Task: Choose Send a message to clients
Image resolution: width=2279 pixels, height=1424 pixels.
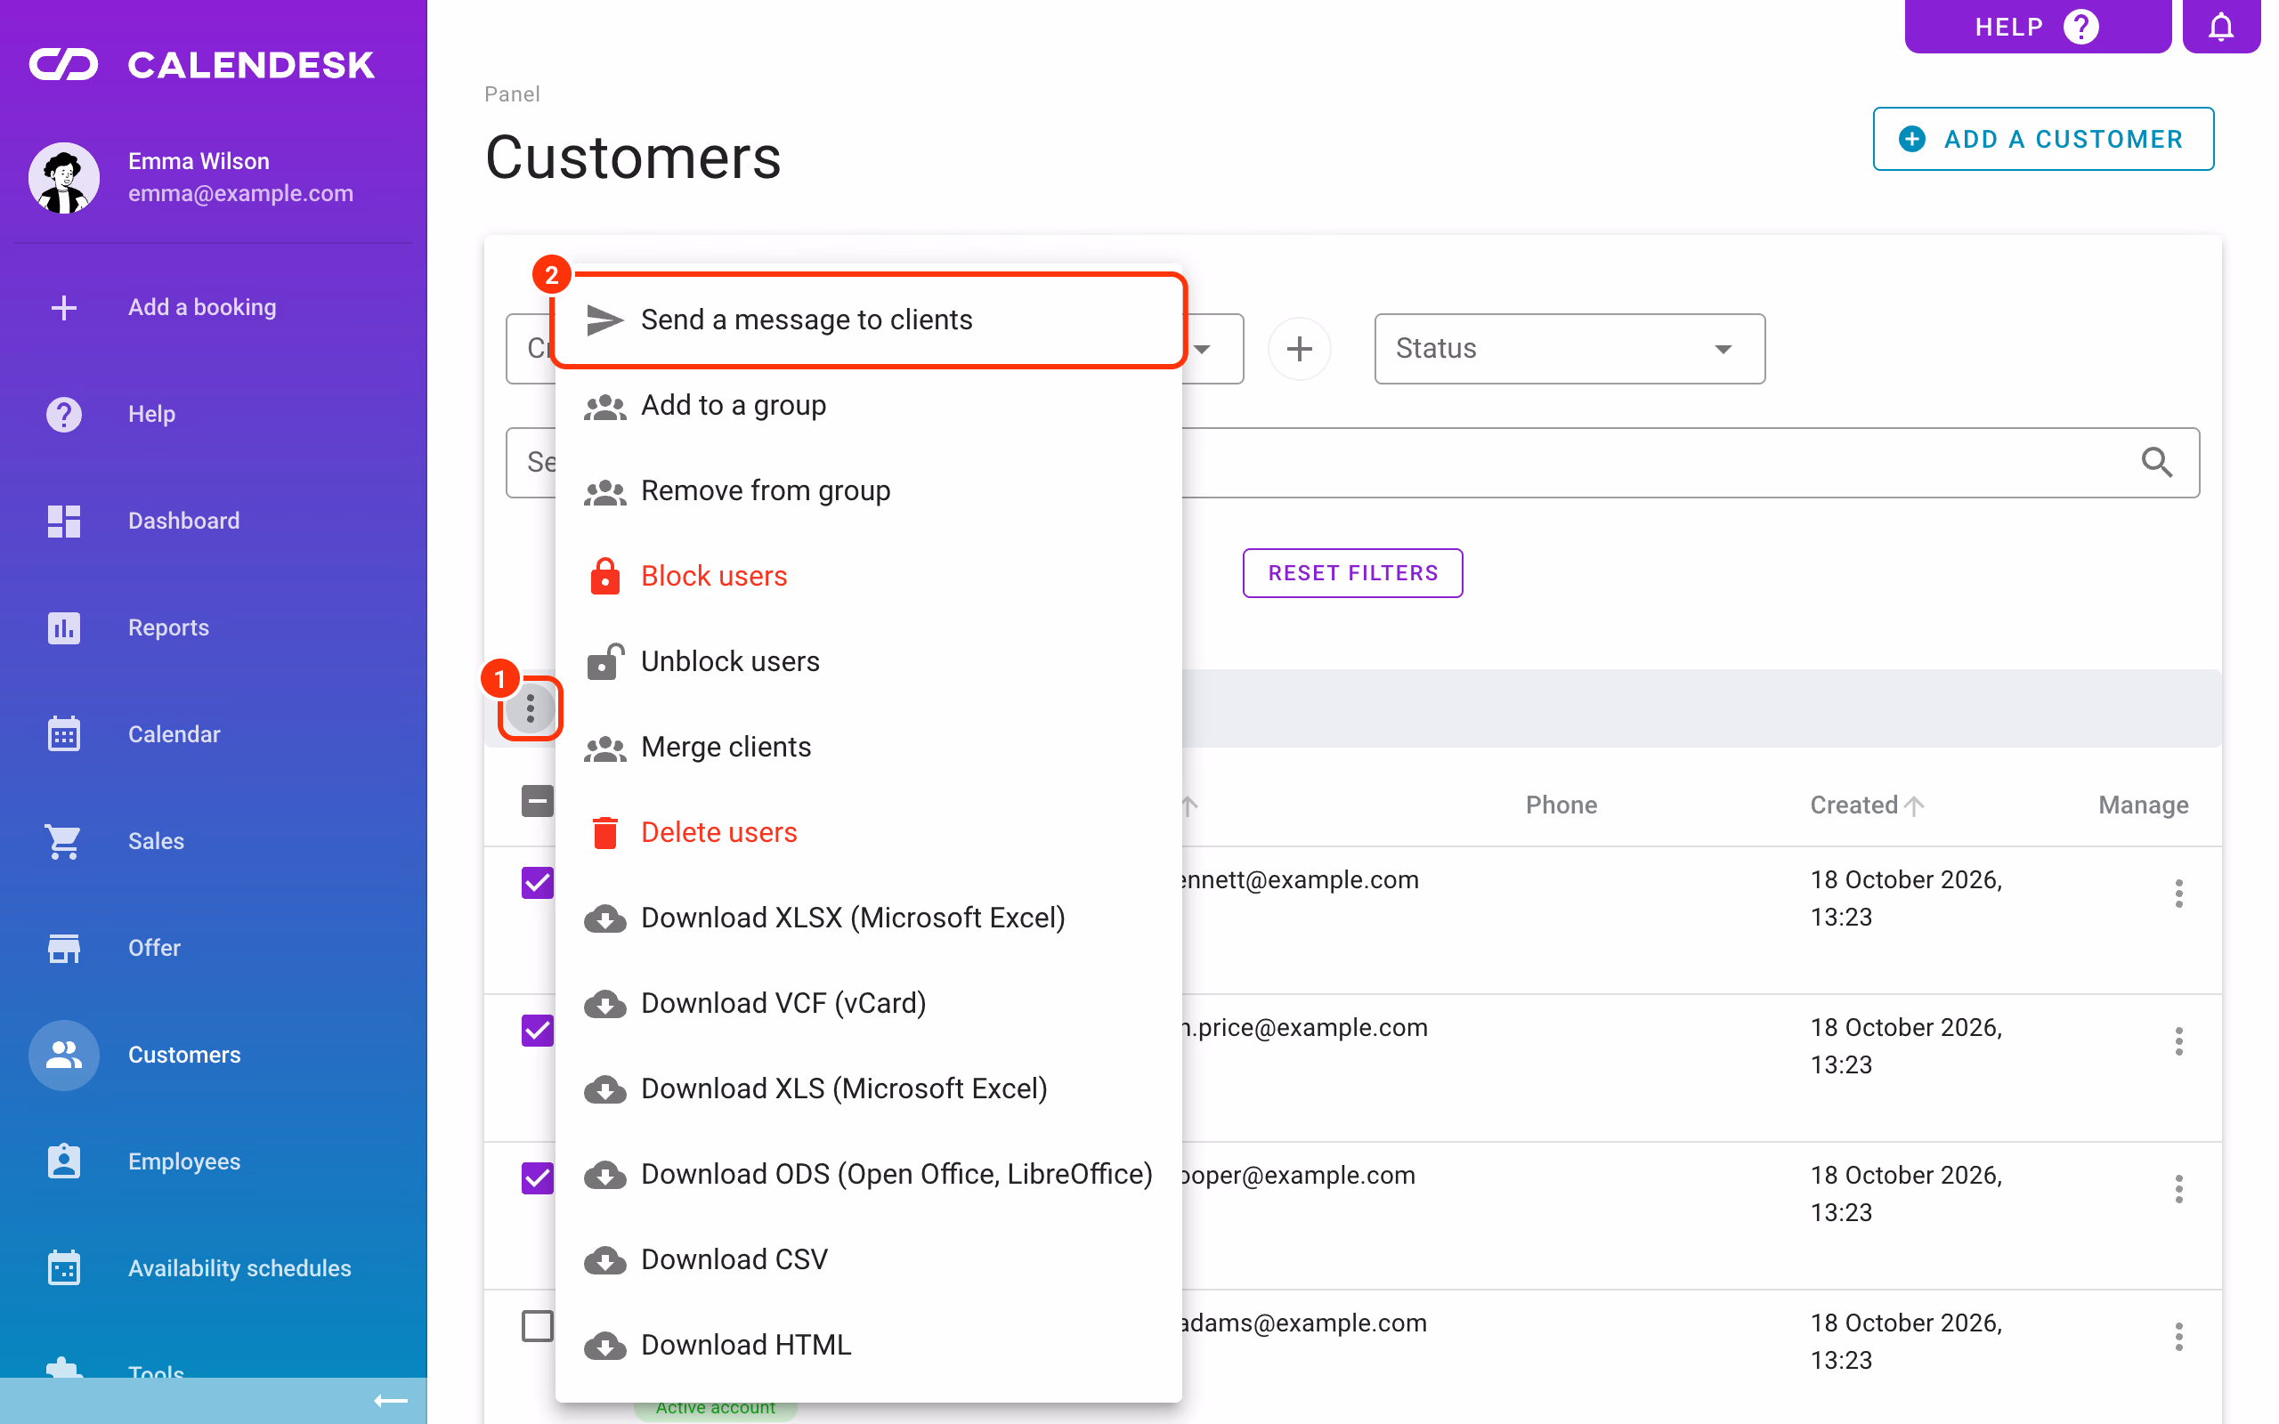Action: pyautogui.click(x=868, y=320)
